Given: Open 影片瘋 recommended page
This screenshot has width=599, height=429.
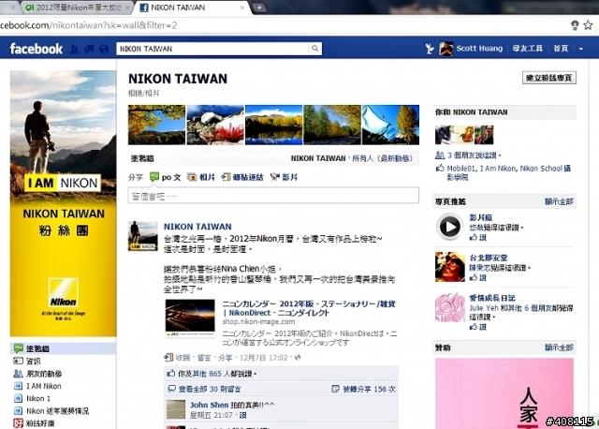Looking at the screenshot, I should tap(480, 217).
